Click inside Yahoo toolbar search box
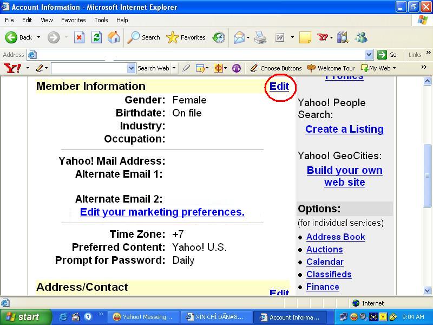Screen dimensions: 433x325 tap(89, 68)
